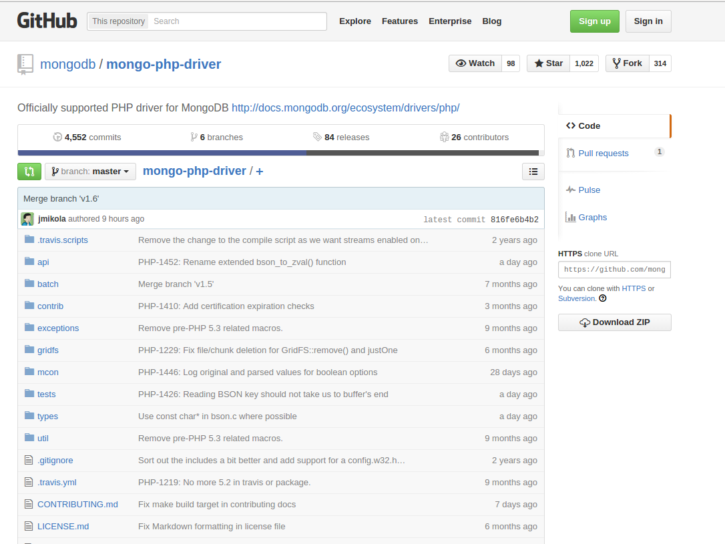Open the 4,552 commits link
Viewport: 725px width, 544px height.
(x=87, y=138)
